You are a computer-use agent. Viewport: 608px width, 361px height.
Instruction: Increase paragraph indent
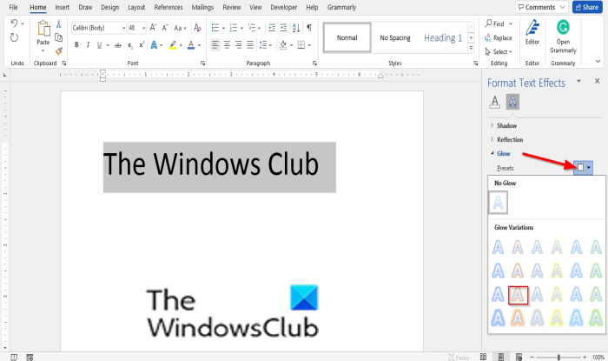pyautogui.click(x=283, y=28)
